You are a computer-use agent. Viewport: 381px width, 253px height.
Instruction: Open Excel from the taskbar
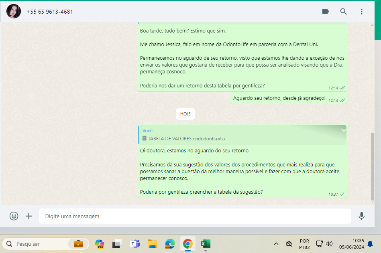206,244
